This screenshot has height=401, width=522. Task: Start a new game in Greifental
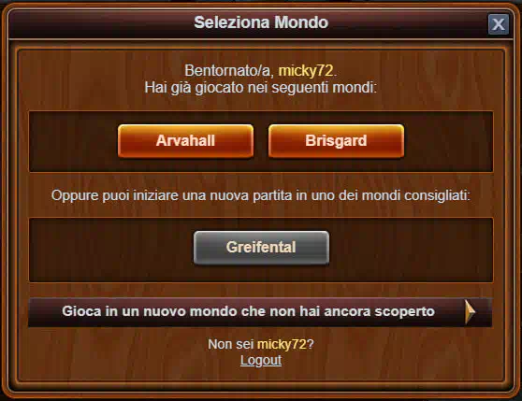click(261, 248)
